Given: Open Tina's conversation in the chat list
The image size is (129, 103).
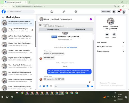Looking at the screenshot, I should (17, 66).
